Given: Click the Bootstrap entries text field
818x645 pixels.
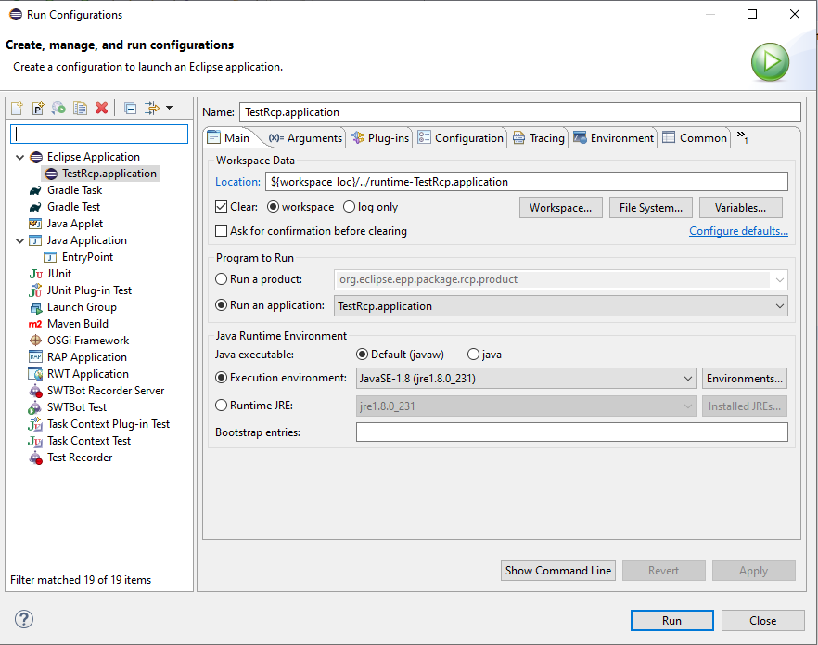Looking at the screenshot, I should tap(571, 432).
